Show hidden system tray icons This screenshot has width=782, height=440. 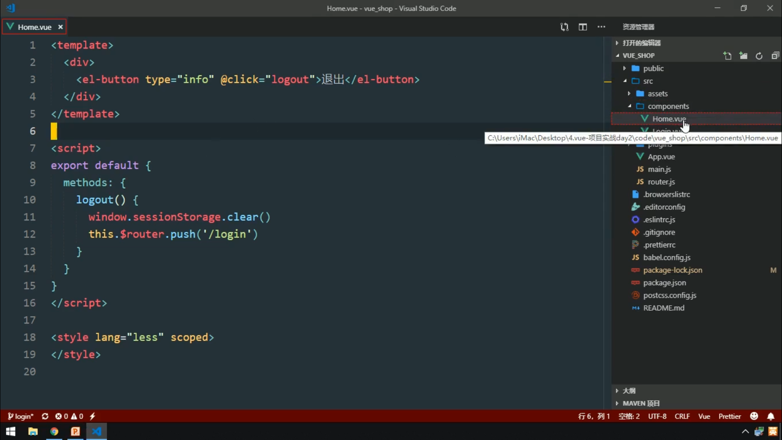click(745, 431)
